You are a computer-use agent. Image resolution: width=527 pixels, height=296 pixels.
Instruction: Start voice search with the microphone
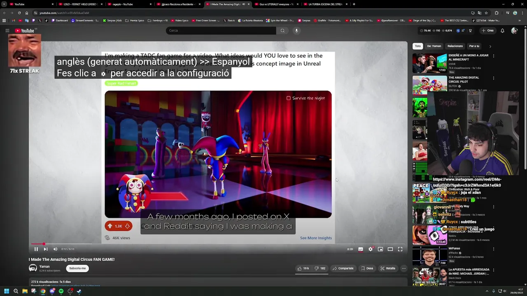[x=296, y=30]
